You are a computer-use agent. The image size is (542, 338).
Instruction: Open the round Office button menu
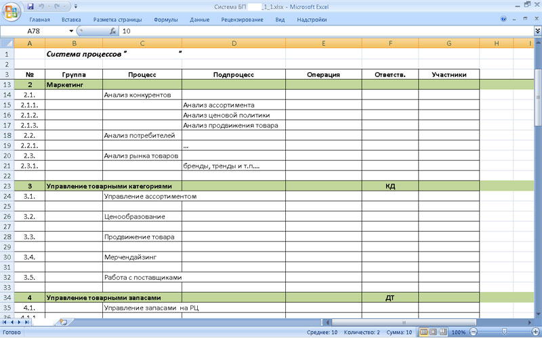[x=12, y=11]
